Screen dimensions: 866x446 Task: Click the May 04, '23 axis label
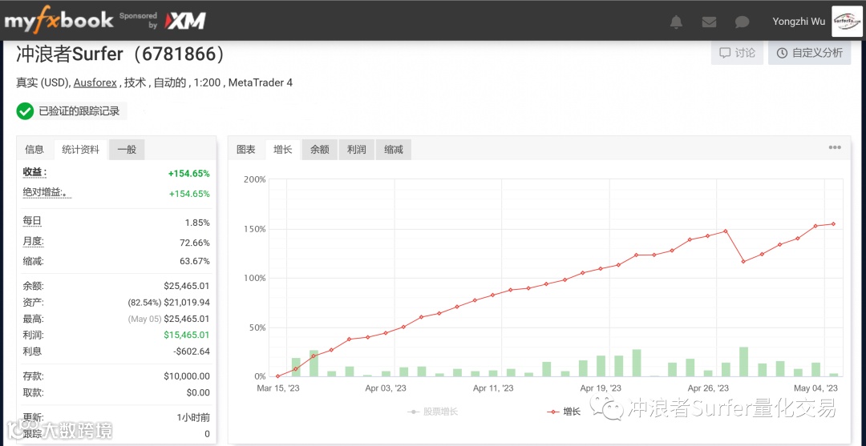pos(817,388)
